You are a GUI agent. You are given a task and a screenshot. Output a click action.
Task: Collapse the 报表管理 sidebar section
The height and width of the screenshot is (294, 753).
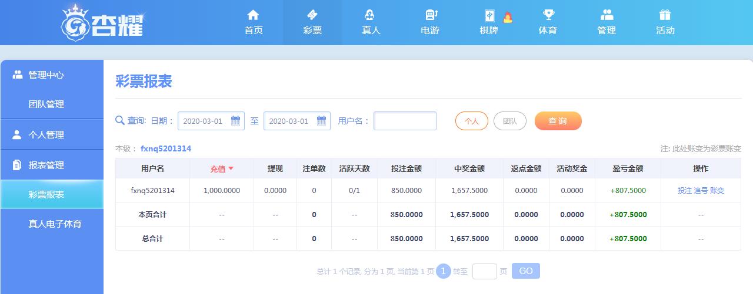point(52,165)
